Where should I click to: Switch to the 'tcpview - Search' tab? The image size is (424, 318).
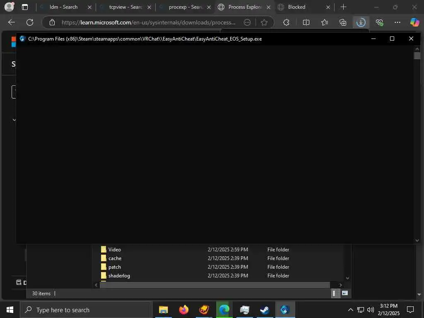125,7
